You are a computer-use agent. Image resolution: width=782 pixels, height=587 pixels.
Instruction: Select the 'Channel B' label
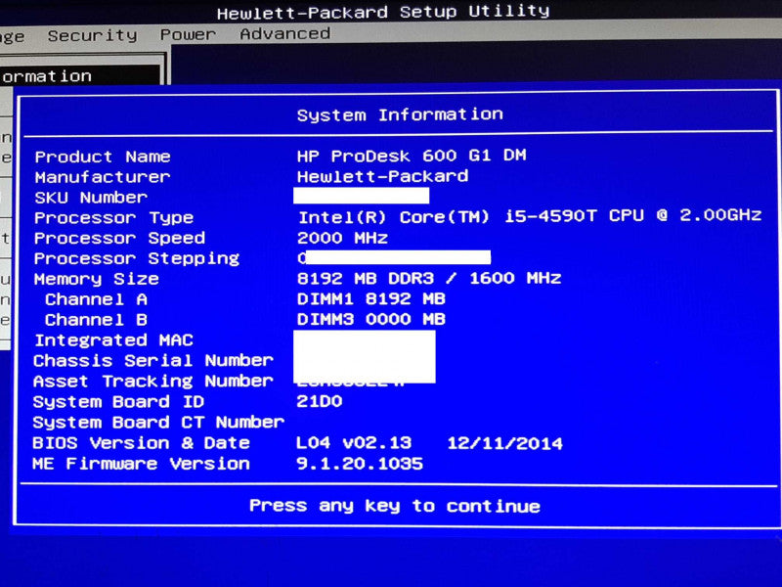(96, 320)
